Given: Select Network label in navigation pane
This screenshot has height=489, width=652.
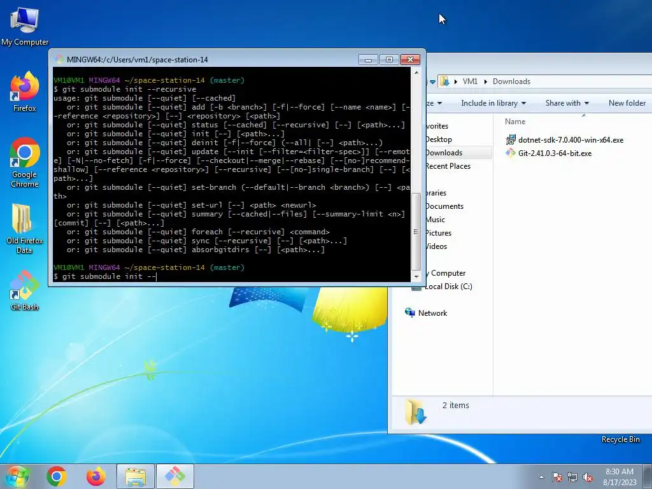Looking at the screenshot, I should coord(432,313).
